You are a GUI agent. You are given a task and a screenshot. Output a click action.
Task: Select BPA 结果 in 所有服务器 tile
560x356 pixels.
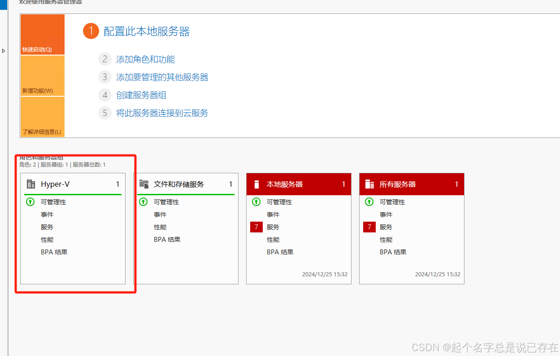[393, 252]
